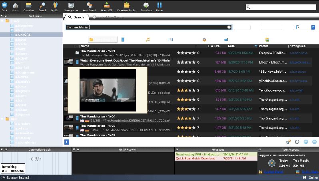This screenshot has width=319, height=181.
Task: Detach the Bookmarks panel
Action: point(6,16)
